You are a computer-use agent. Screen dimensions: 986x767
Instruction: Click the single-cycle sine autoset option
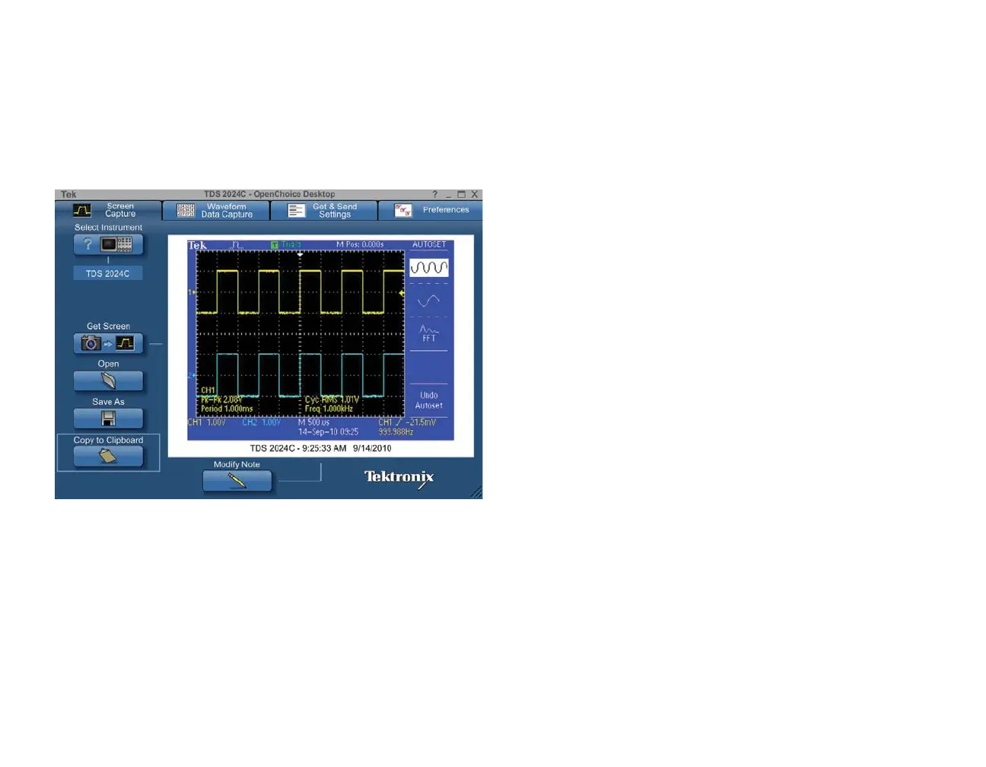429,301
